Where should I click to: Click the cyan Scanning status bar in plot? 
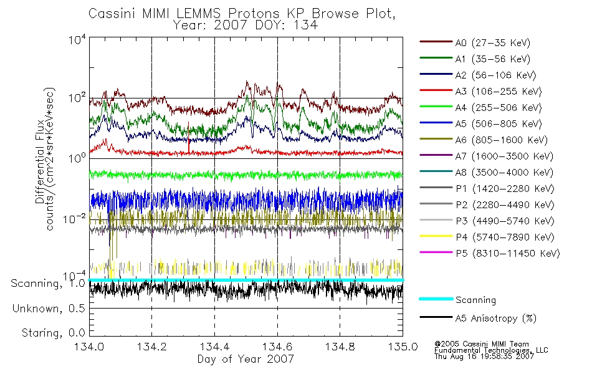tap(246, 280)
